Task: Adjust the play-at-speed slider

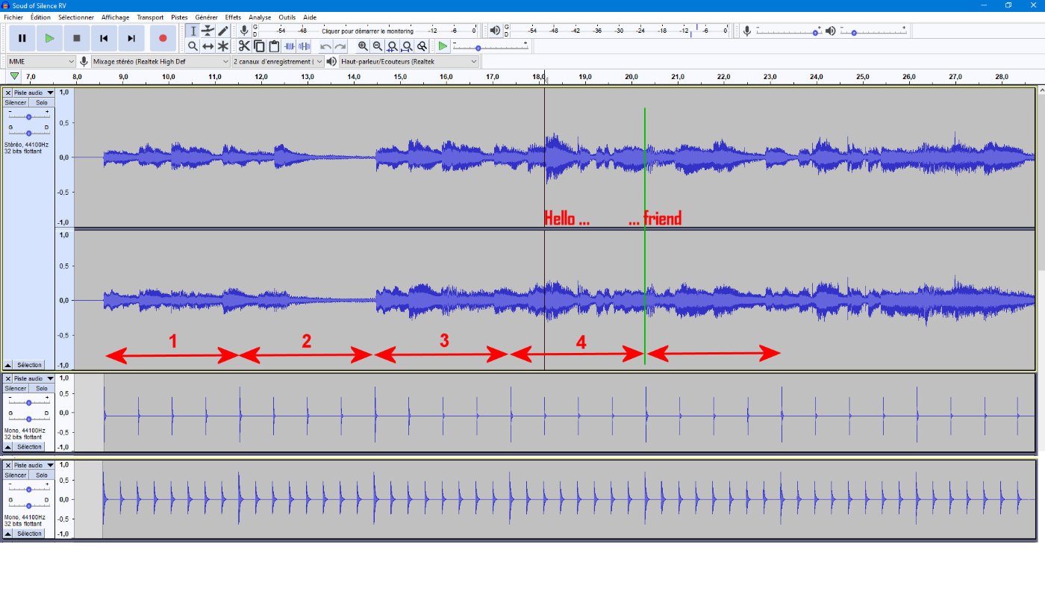Action: click(491, 46)
